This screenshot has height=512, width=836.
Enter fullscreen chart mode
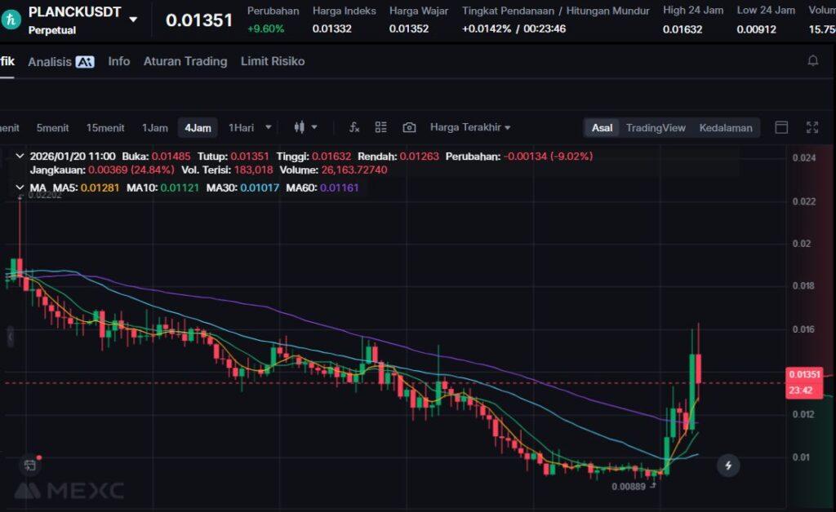812,127
